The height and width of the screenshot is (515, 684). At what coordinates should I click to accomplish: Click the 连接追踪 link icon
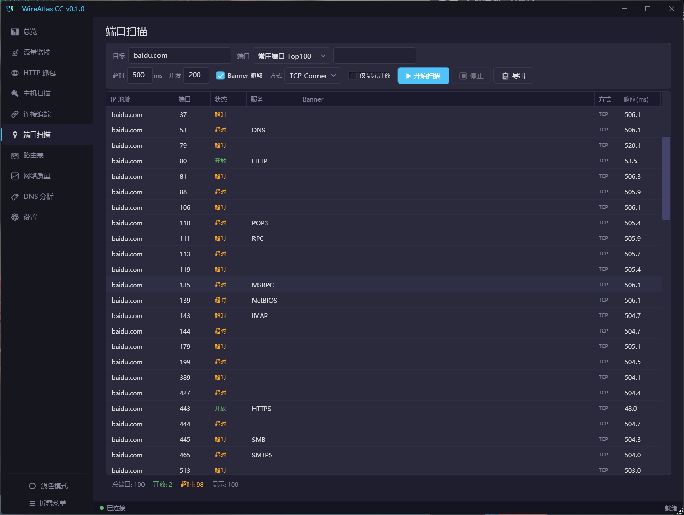tap(15, 114)
